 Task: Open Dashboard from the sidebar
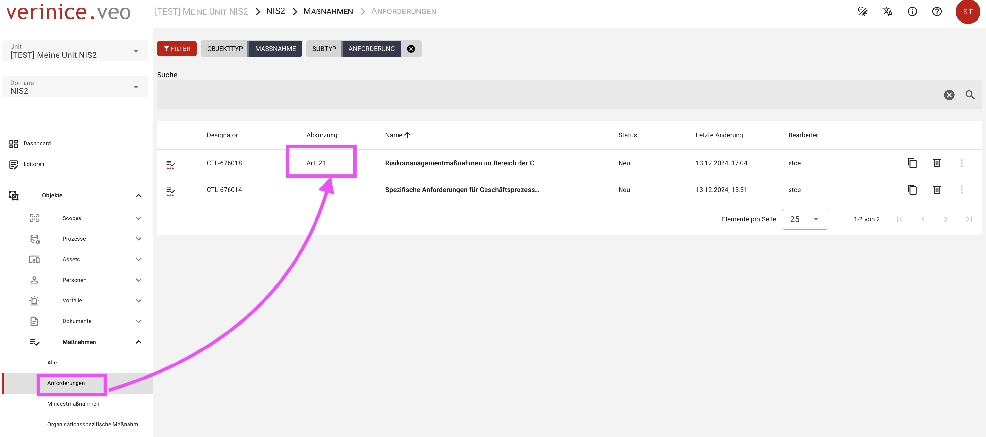tap(37, 143)
